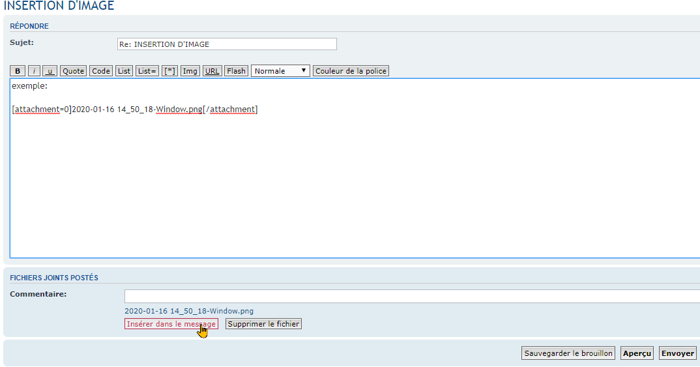
Task: Apply italic with the i button
Action: pyautogui.click(x=34, y=71)
